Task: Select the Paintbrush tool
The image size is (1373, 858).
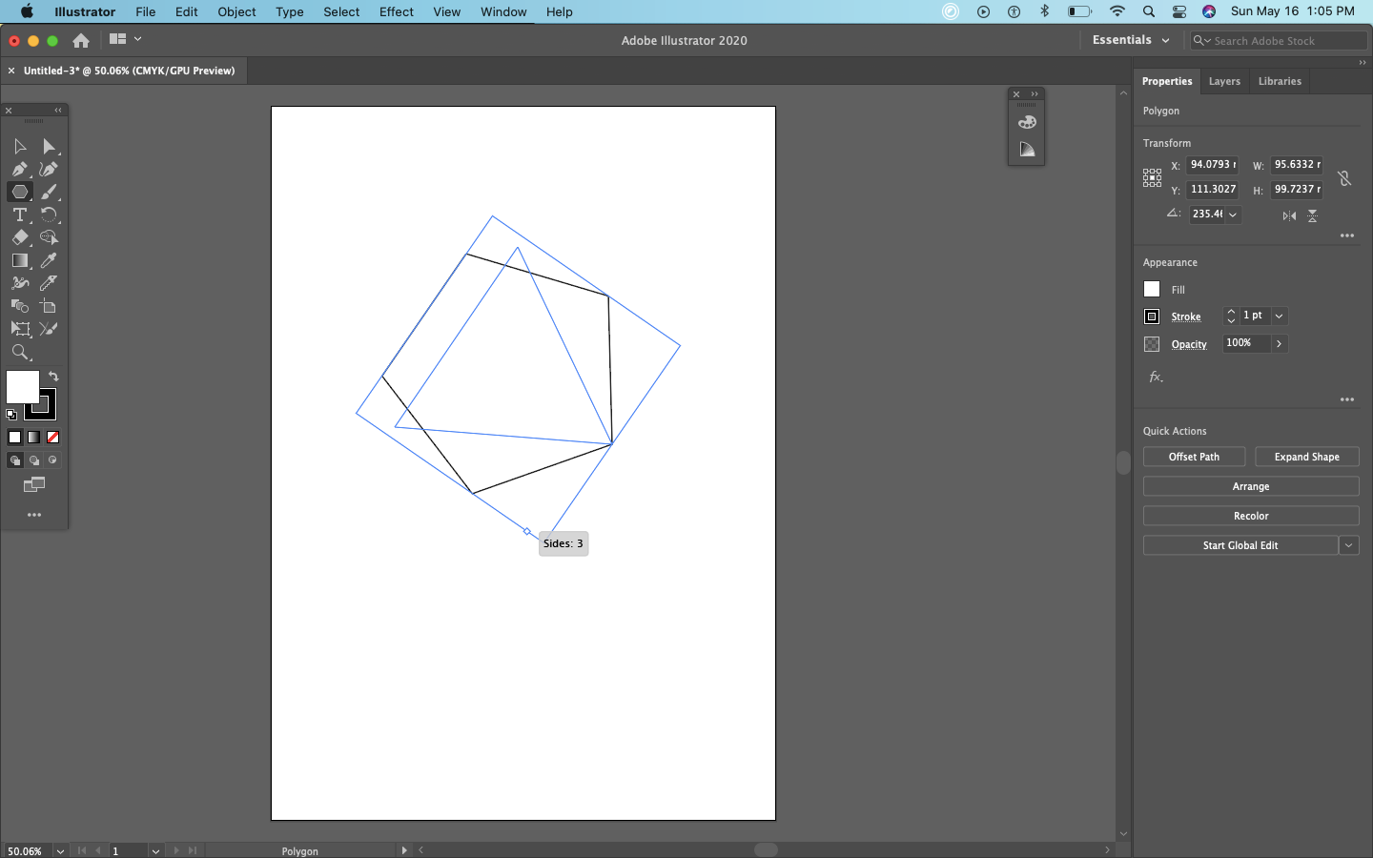Action: [49, 192]
